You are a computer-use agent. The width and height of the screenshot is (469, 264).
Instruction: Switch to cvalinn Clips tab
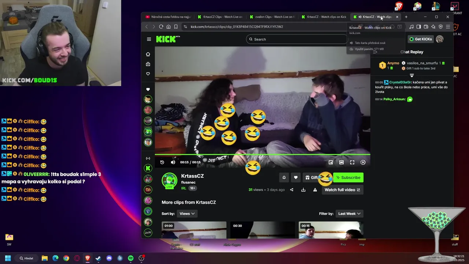(x=272, y=17)
